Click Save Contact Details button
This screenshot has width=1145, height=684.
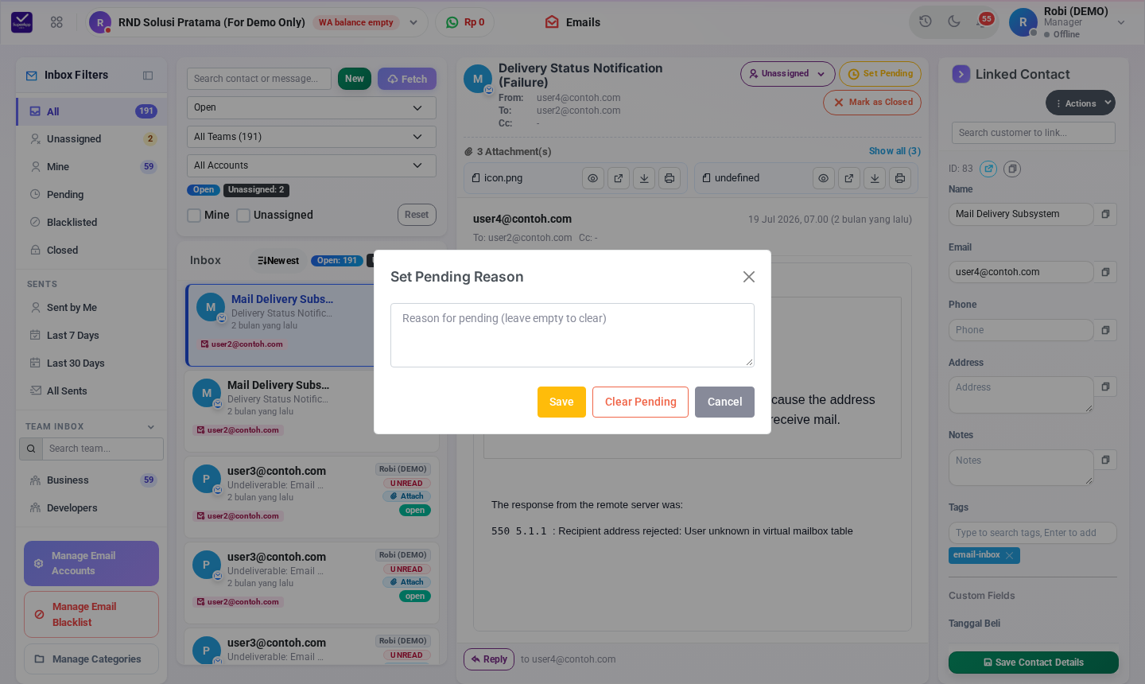(x=1034, y=663)
